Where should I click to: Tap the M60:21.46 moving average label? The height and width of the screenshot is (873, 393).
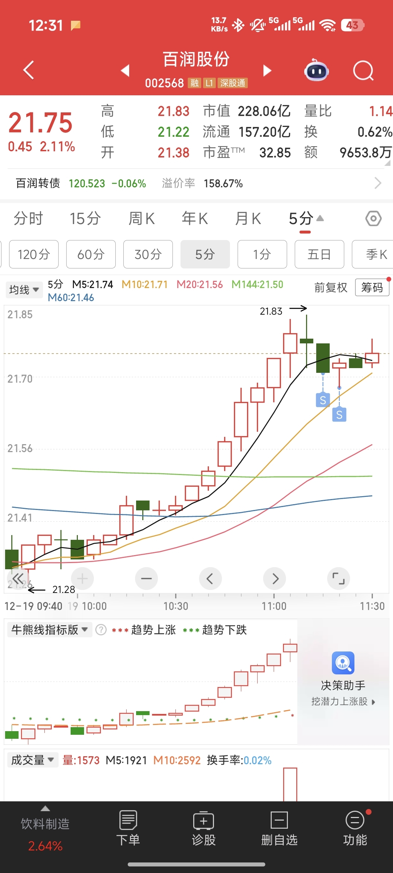click(71, 298)
